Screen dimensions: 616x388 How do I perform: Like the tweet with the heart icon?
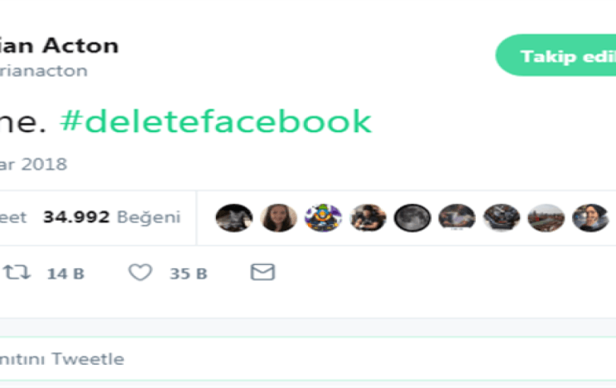[x=141, y=273]
